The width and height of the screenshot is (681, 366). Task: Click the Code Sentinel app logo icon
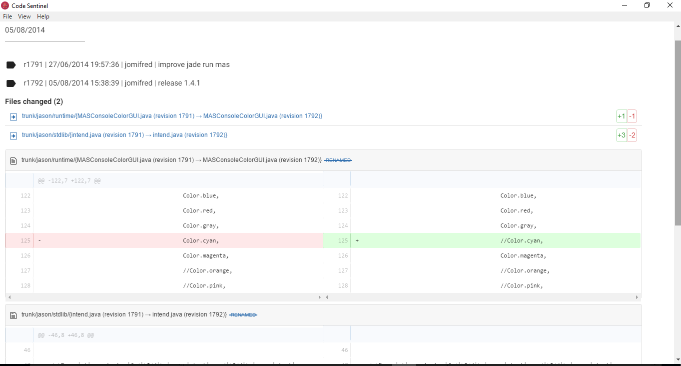(5, 5)
